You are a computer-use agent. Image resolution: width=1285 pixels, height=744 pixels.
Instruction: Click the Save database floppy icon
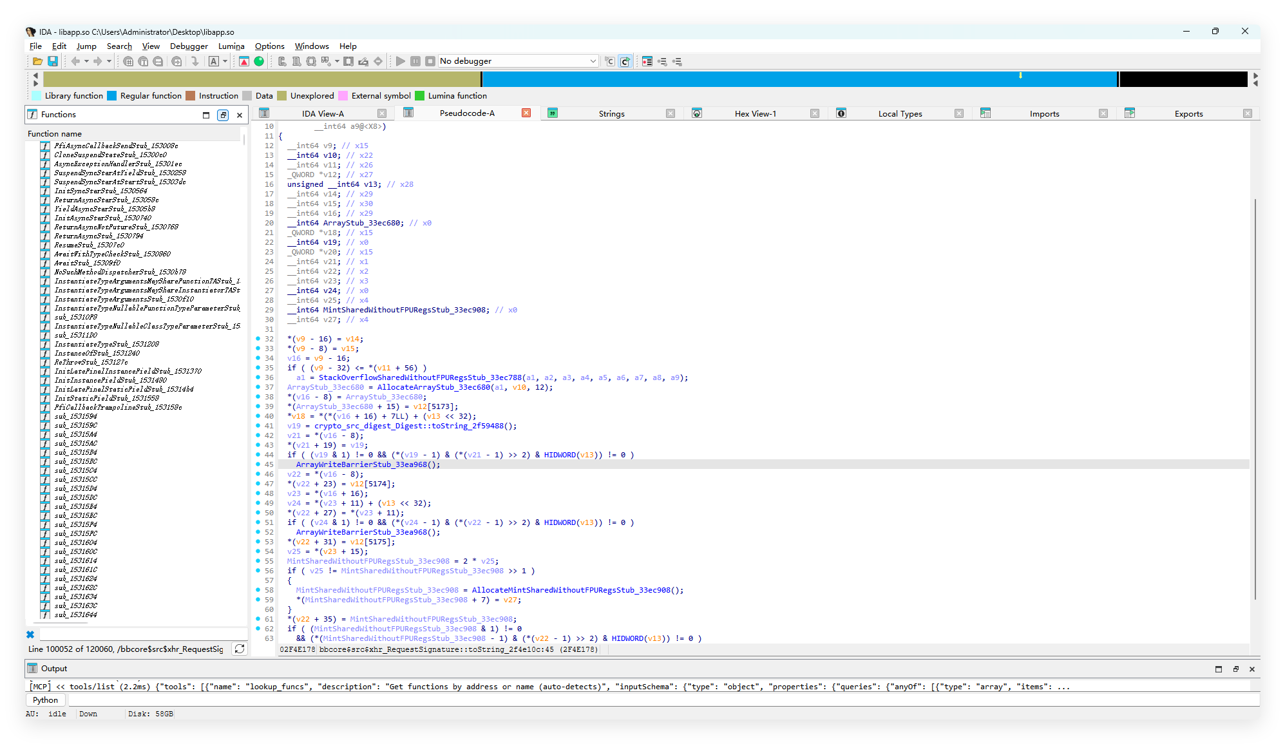[x=53, y=61]
